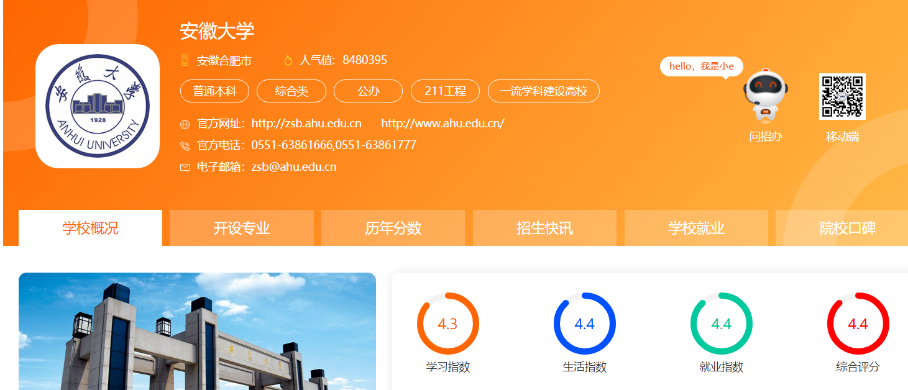Click the 安徽合肥市 location text

click(x=224, y=60)
